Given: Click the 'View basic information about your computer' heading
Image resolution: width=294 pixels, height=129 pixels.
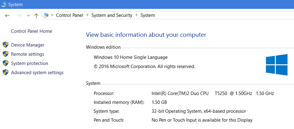Looking at the screenshot, I should pyautogui.click(x=146, y=35).
